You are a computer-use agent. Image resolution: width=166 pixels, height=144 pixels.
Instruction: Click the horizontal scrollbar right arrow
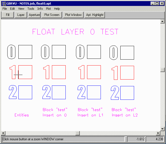tap(158, 133)
